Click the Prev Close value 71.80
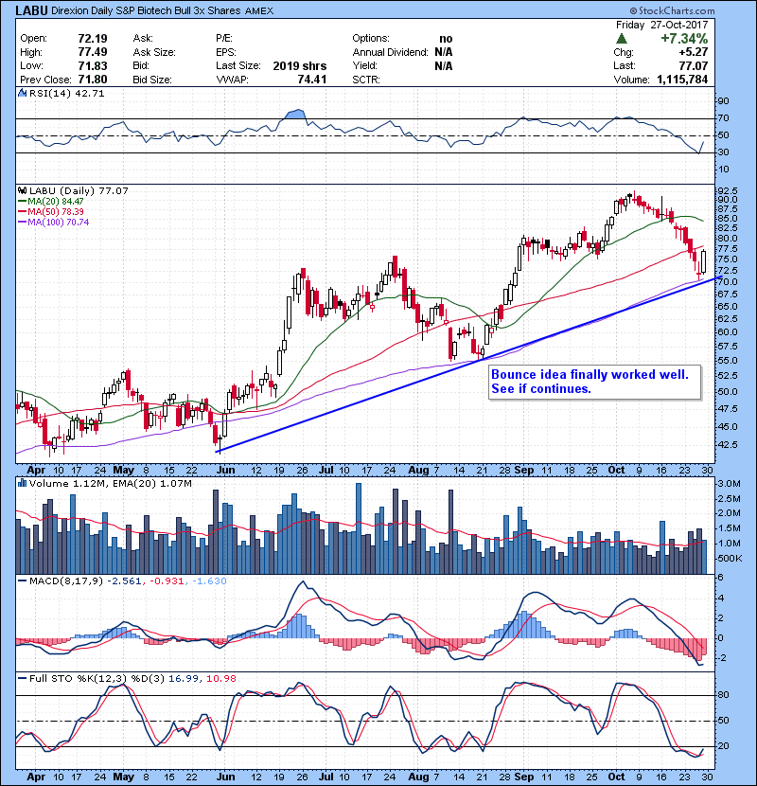Screen dimensions: 757x786 [x=92, y=80]
